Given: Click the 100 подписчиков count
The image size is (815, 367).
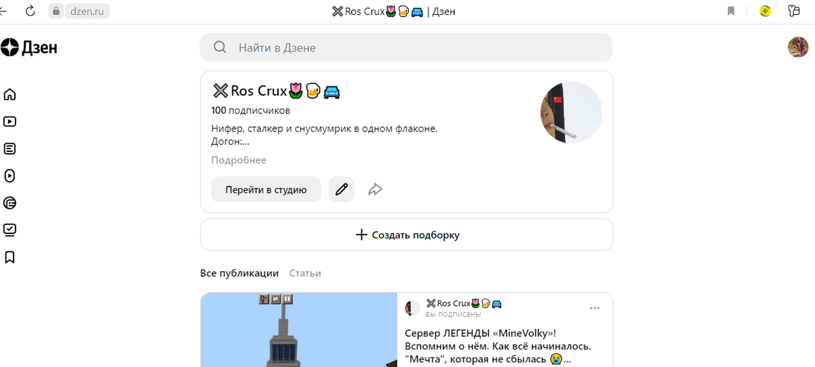Looking at the screenshot, I should [251, 110].
